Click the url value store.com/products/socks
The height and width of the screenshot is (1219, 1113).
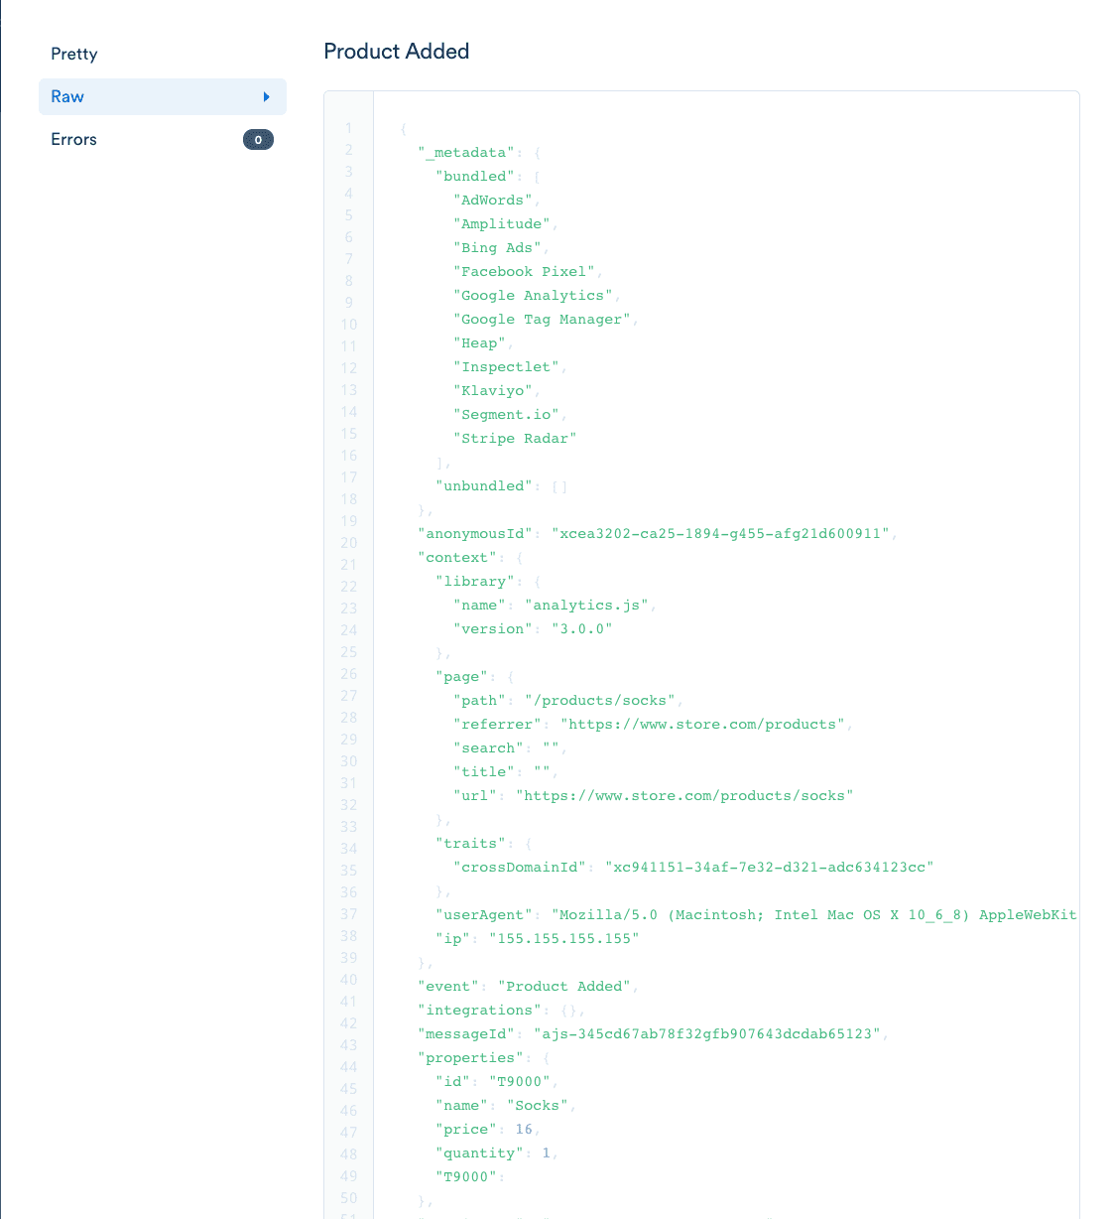(x=685, y=795)
